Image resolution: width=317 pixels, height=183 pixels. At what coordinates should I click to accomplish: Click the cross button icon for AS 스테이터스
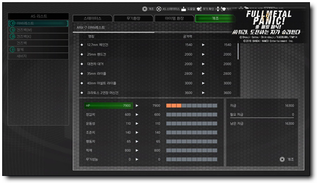159,9
